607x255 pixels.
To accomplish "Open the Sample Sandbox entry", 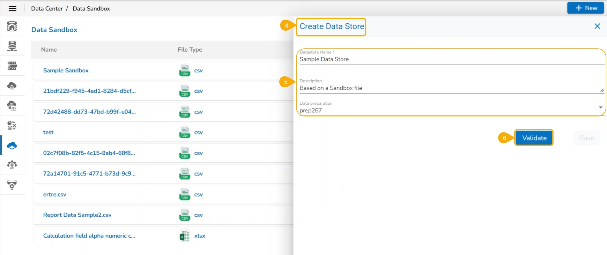I will click(x=66, y=71).
